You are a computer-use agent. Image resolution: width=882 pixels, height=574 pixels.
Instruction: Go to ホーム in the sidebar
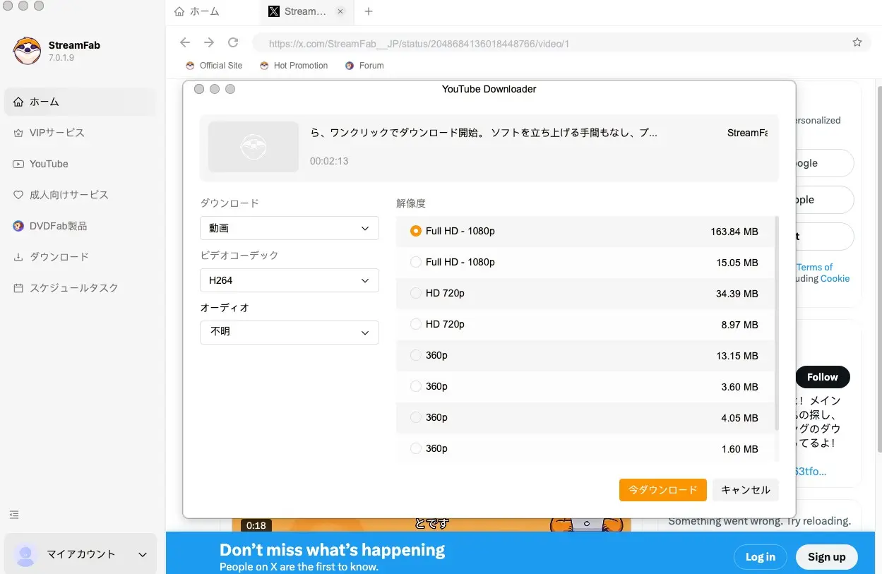coord(80,102)
